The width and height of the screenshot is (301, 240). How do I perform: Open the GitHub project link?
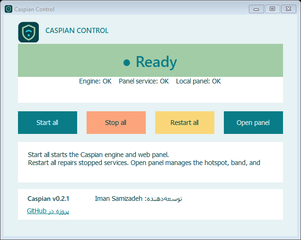click(x=48, y=211)
